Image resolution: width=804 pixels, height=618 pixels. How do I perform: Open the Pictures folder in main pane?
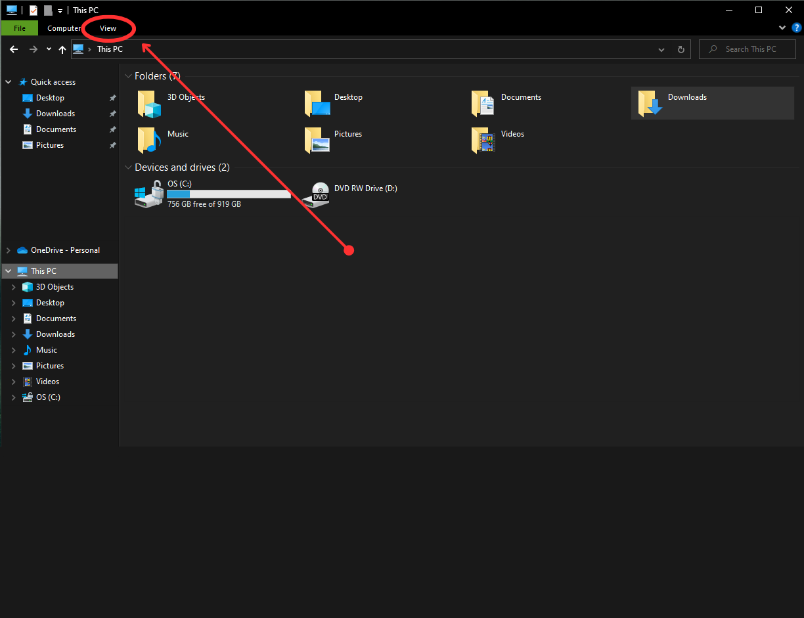tap(316, 141)
